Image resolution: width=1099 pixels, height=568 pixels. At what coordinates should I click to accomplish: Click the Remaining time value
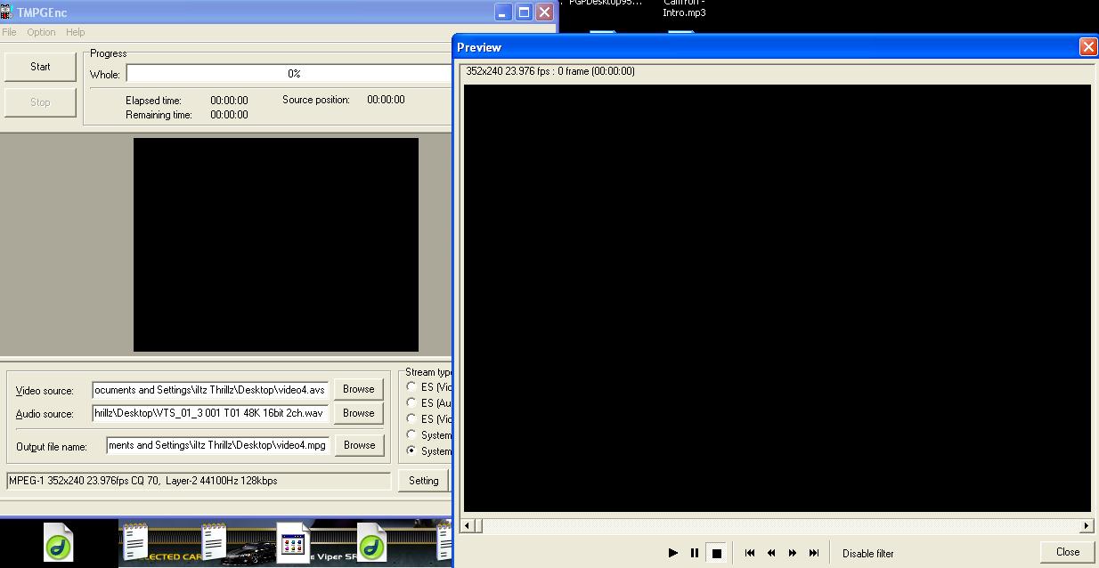coord(229,115)
